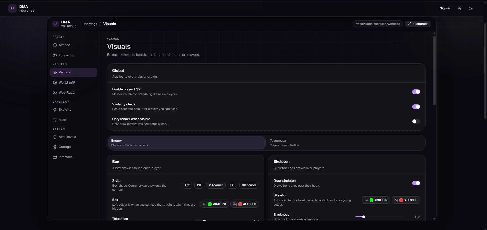Turn off the Visibility check switch
Screen dimensions: 487x230
pos(416,107)
